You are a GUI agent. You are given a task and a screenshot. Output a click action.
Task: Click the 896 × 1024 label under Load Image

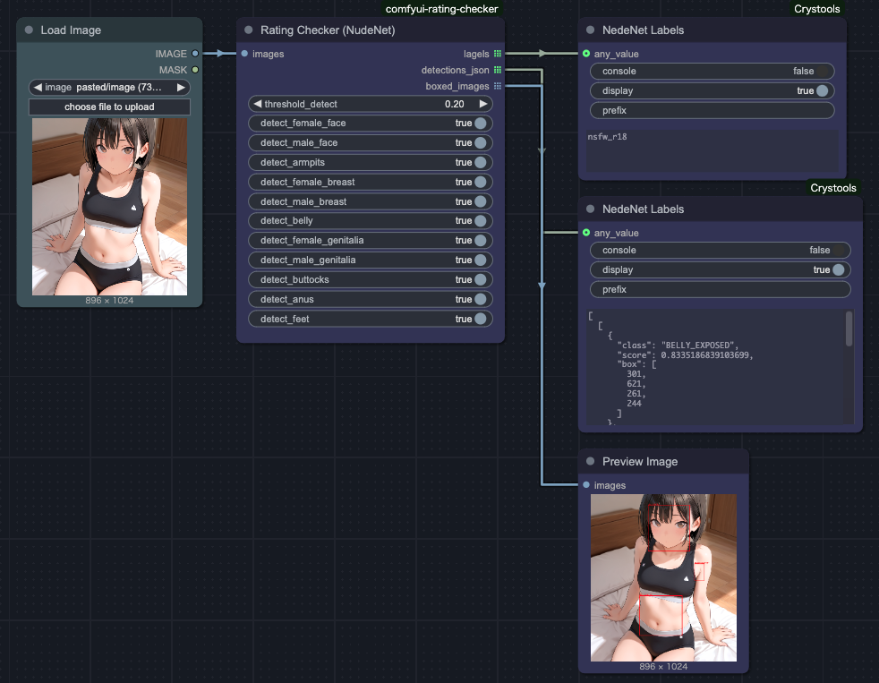tap(109, 301)
